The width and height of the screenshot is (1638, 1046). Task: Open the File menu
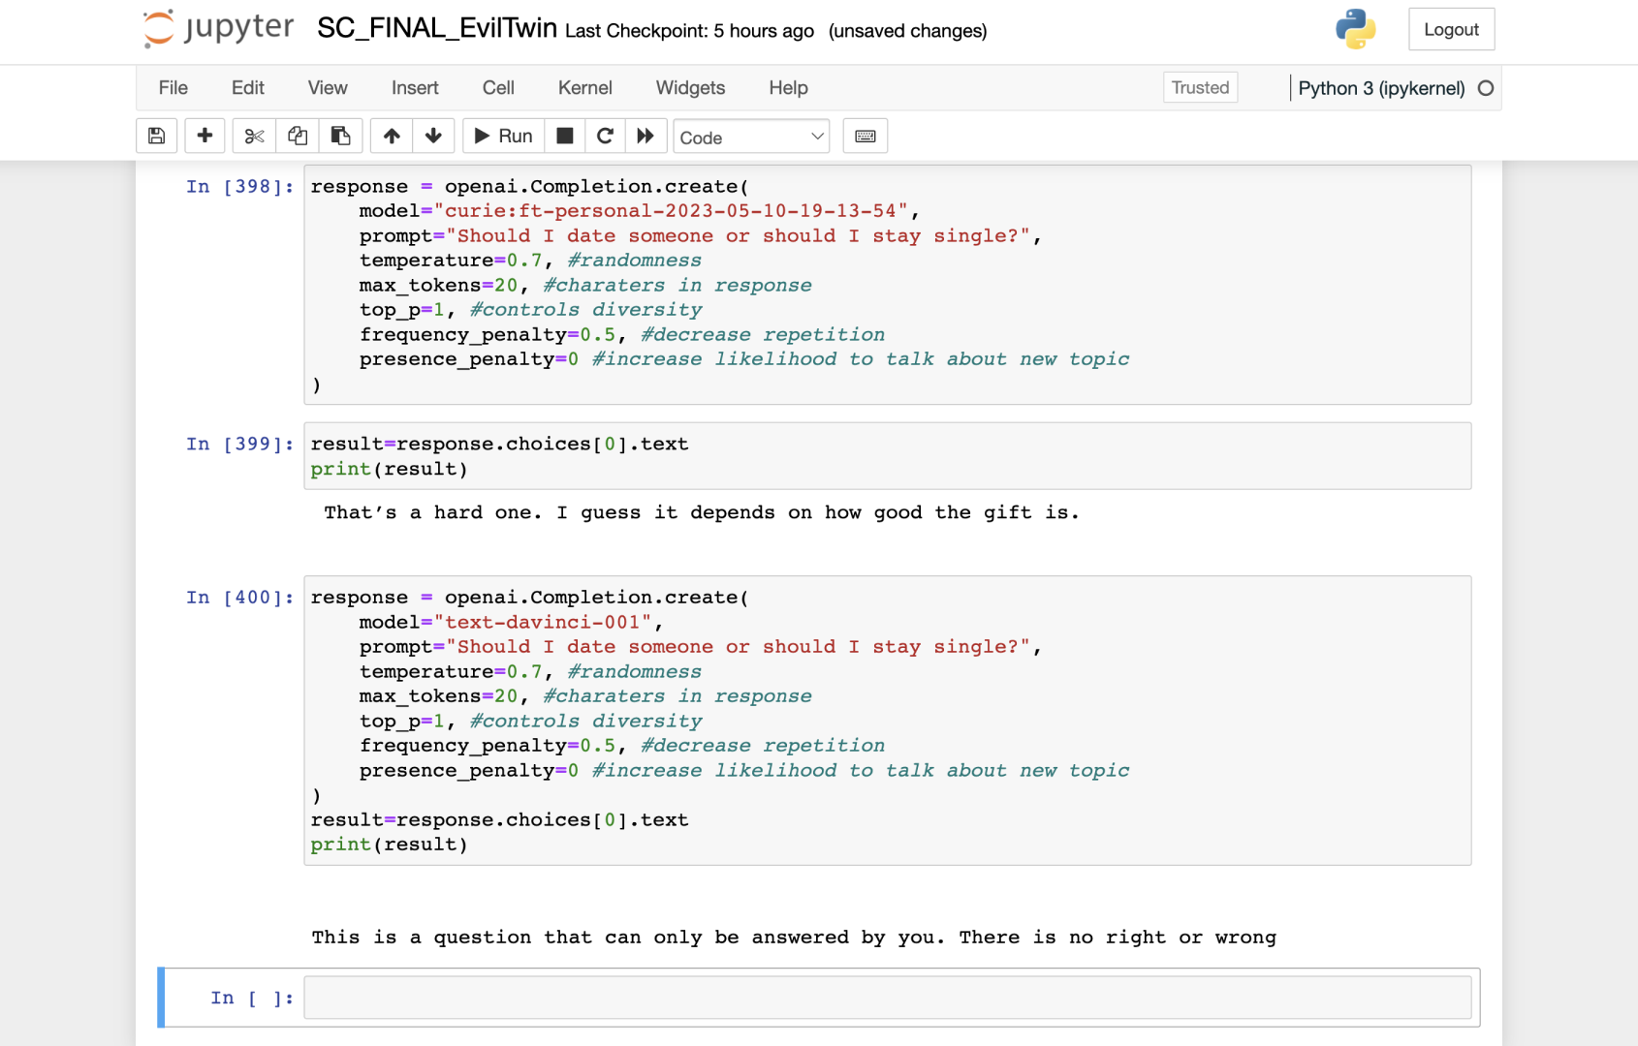173,88
